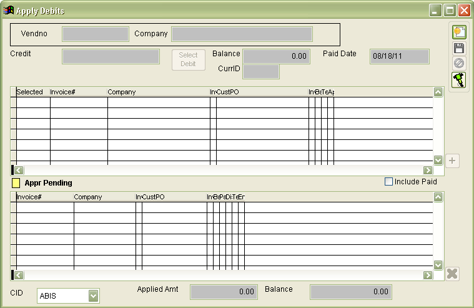
Task: Click lower grid scroll-down arrow
Action: 438,265
